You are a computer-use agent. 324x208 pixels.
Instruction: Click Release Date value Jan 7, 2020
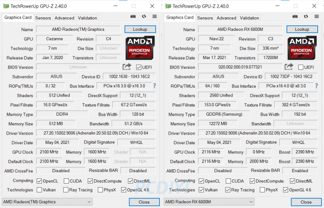(x=52, y=58)
